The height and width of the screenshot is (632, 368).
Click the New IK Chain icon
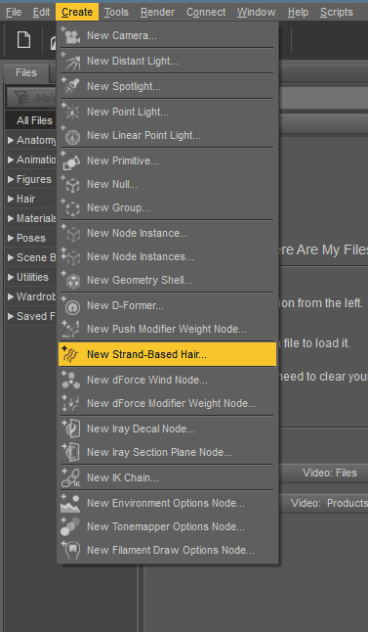point(71,477)
